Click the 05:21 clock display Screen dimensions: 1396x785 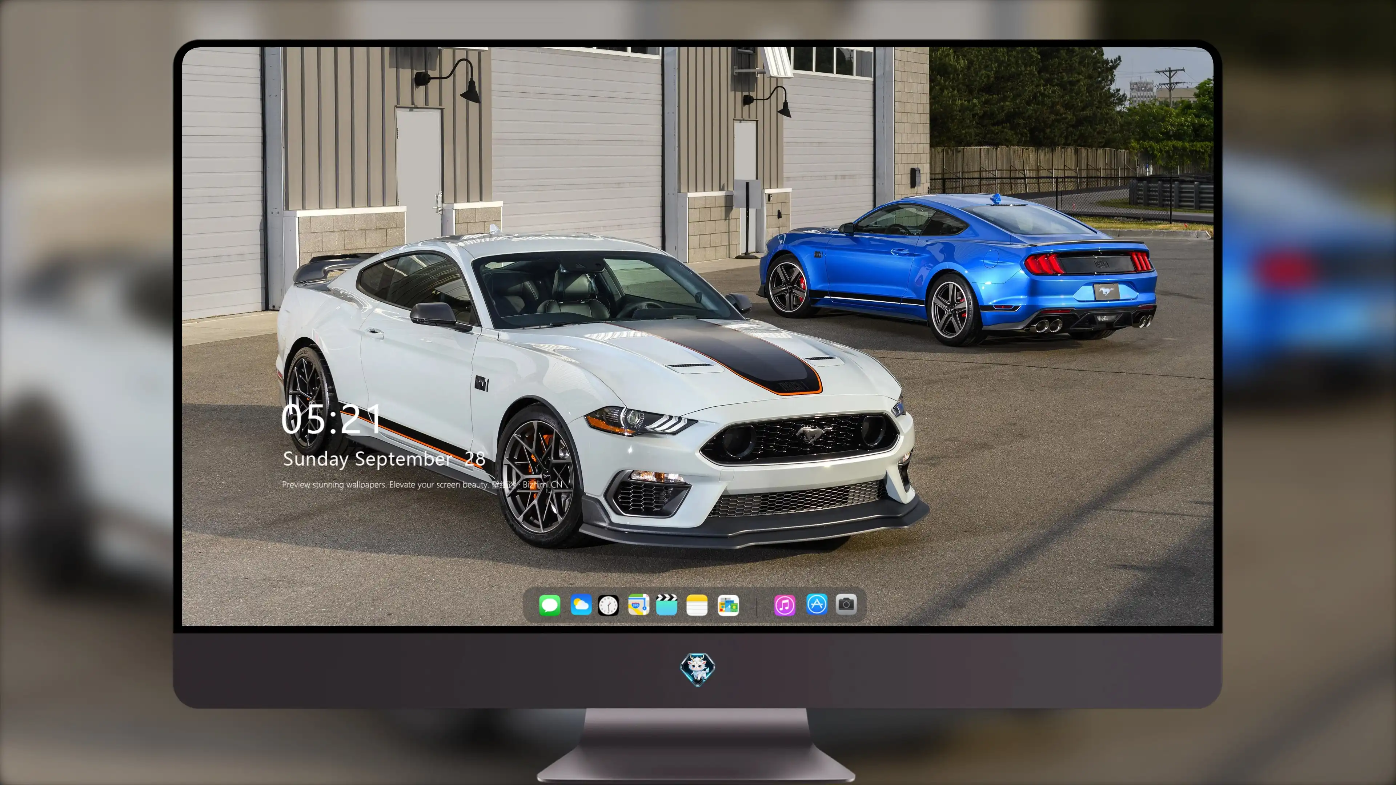(x=330, y=419)
